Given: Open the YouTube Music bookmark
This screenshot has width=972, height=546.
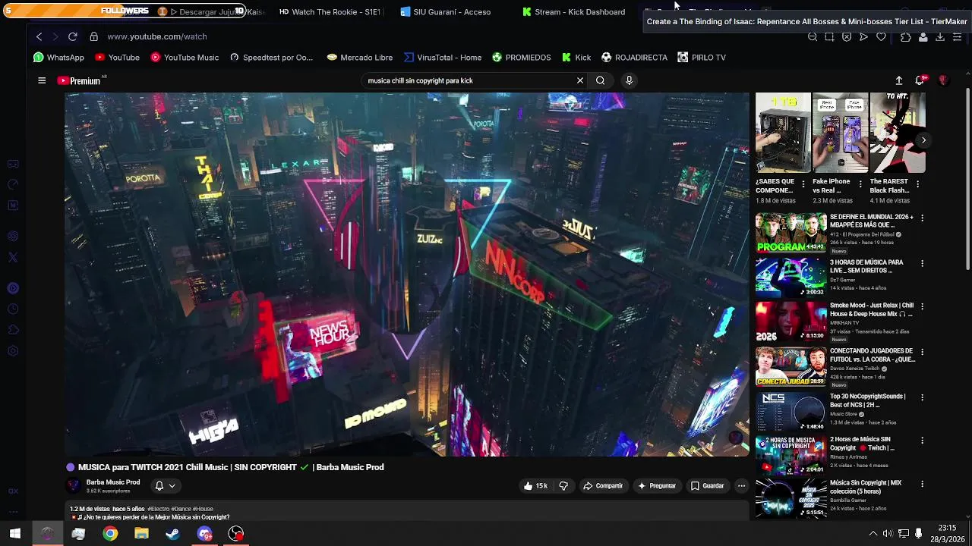Looking at the screenshot, I should (x=185, y=58).
